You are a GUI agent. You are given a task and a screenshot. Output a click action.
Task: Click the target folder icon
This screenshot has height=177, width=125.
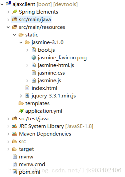click(x=15, y=149)
